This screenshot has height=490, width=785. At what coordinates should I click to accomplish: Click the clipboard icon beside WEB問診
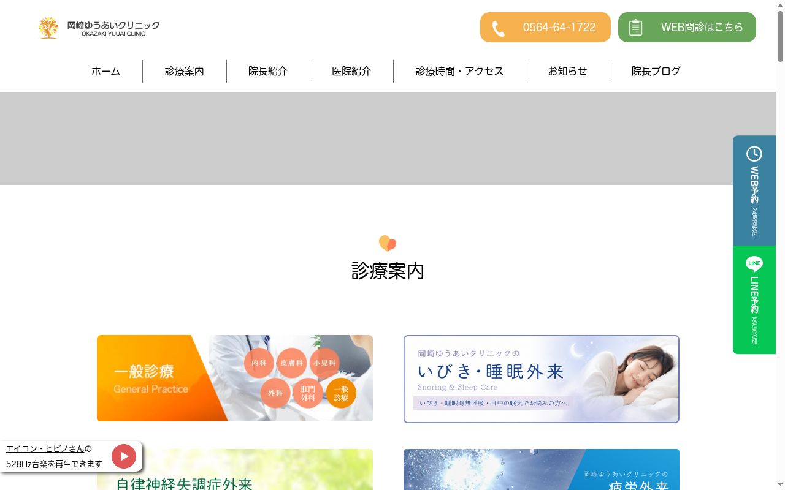point(635,28)
